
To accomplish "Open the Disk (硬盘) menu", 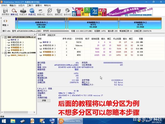I will point(13,5).
